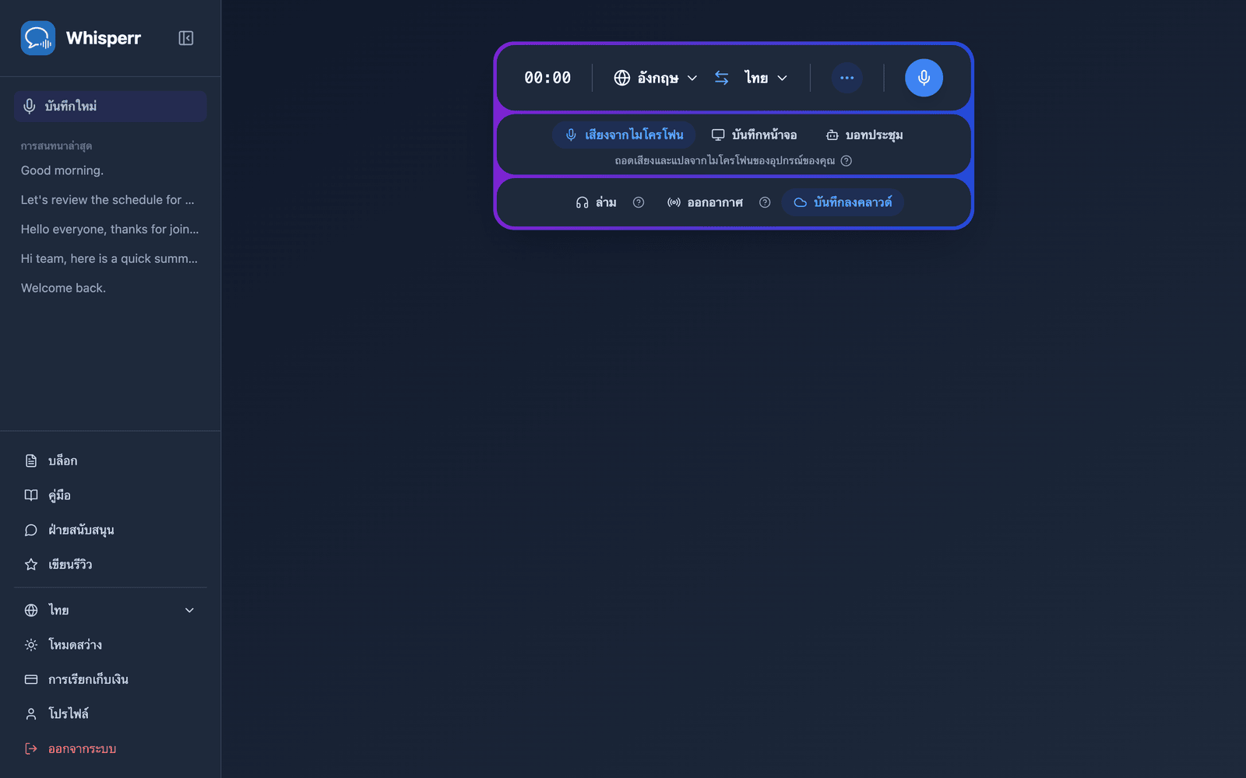Image resolution: width=1246 pixels, height=778 pixels.
Task: Open 'Hello everyone, thanks for join...' conversation
Action: (111, 230)
